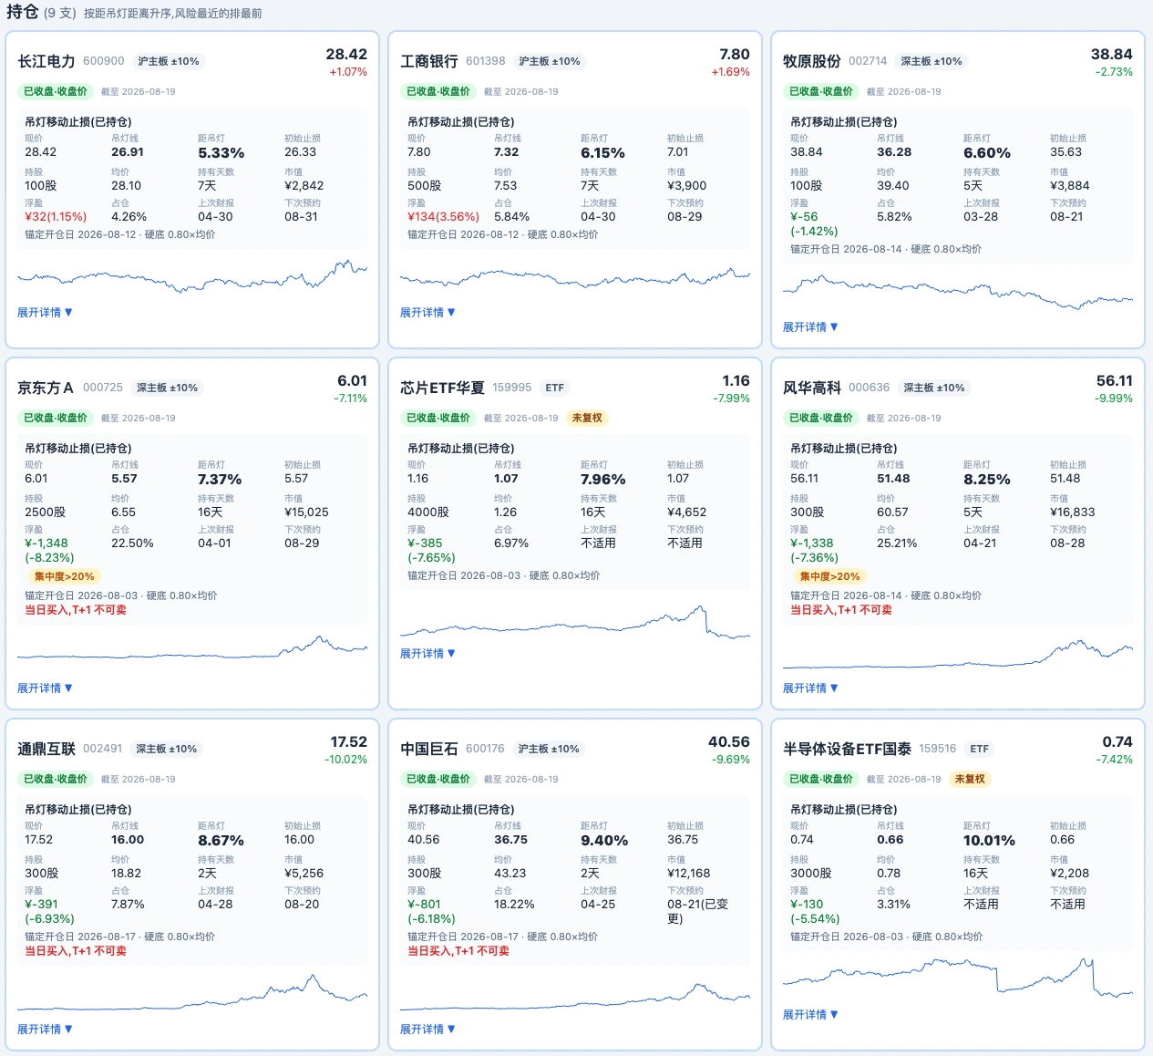The width and height of the screenshot is (1153, 1056).
Task: Click stock code 600176
Action: (x=485, y=749)
